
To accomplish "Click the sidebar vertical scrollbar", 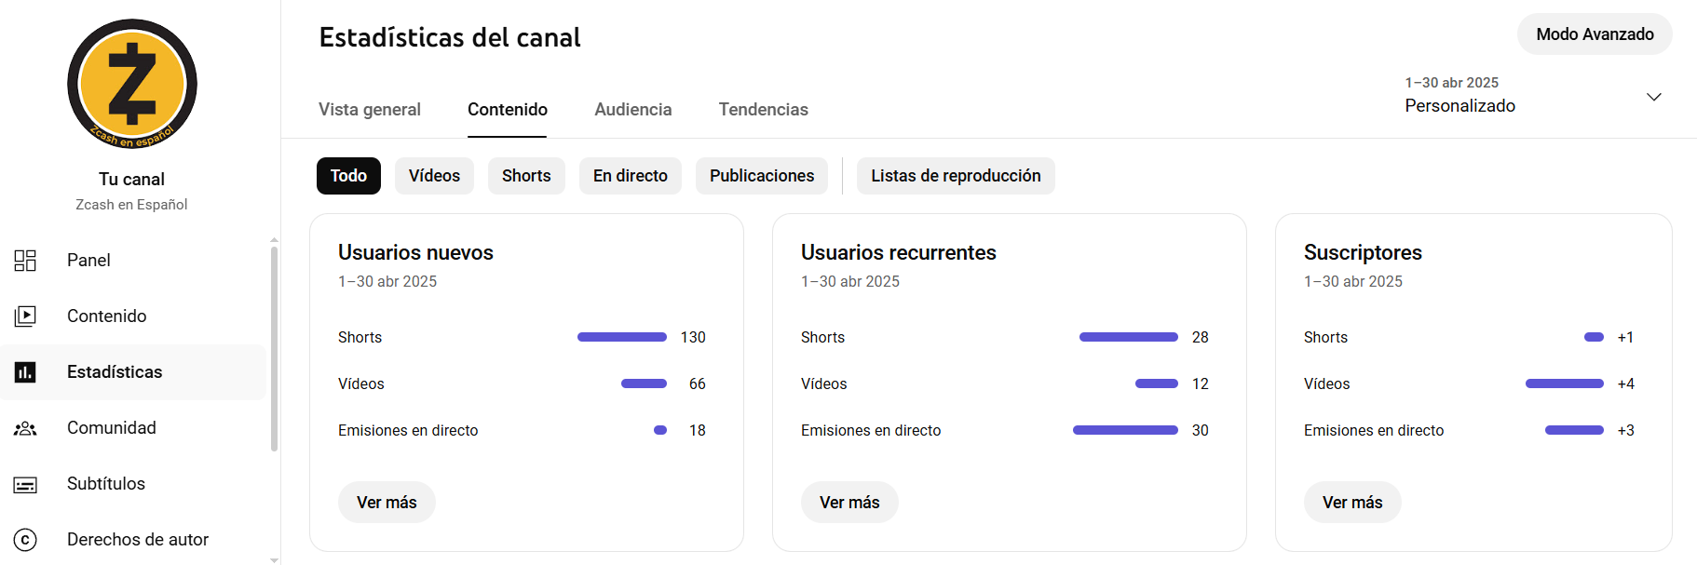I will tap(274, 349).
